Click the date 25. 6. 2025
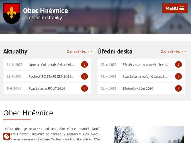 [109, 64]
